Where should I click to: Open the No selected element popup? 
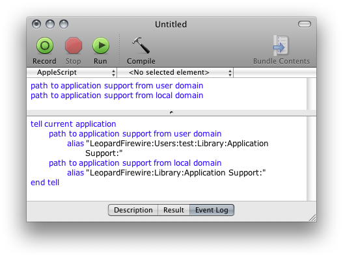[x=176, y=73]
